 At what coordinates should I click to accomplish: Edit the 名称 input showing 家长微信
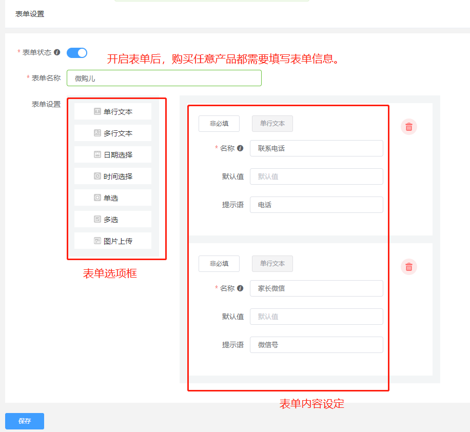(317, 288)
